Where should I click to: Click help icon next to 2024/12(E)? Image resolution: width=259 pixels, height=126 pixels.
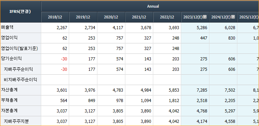coord(233,17)
